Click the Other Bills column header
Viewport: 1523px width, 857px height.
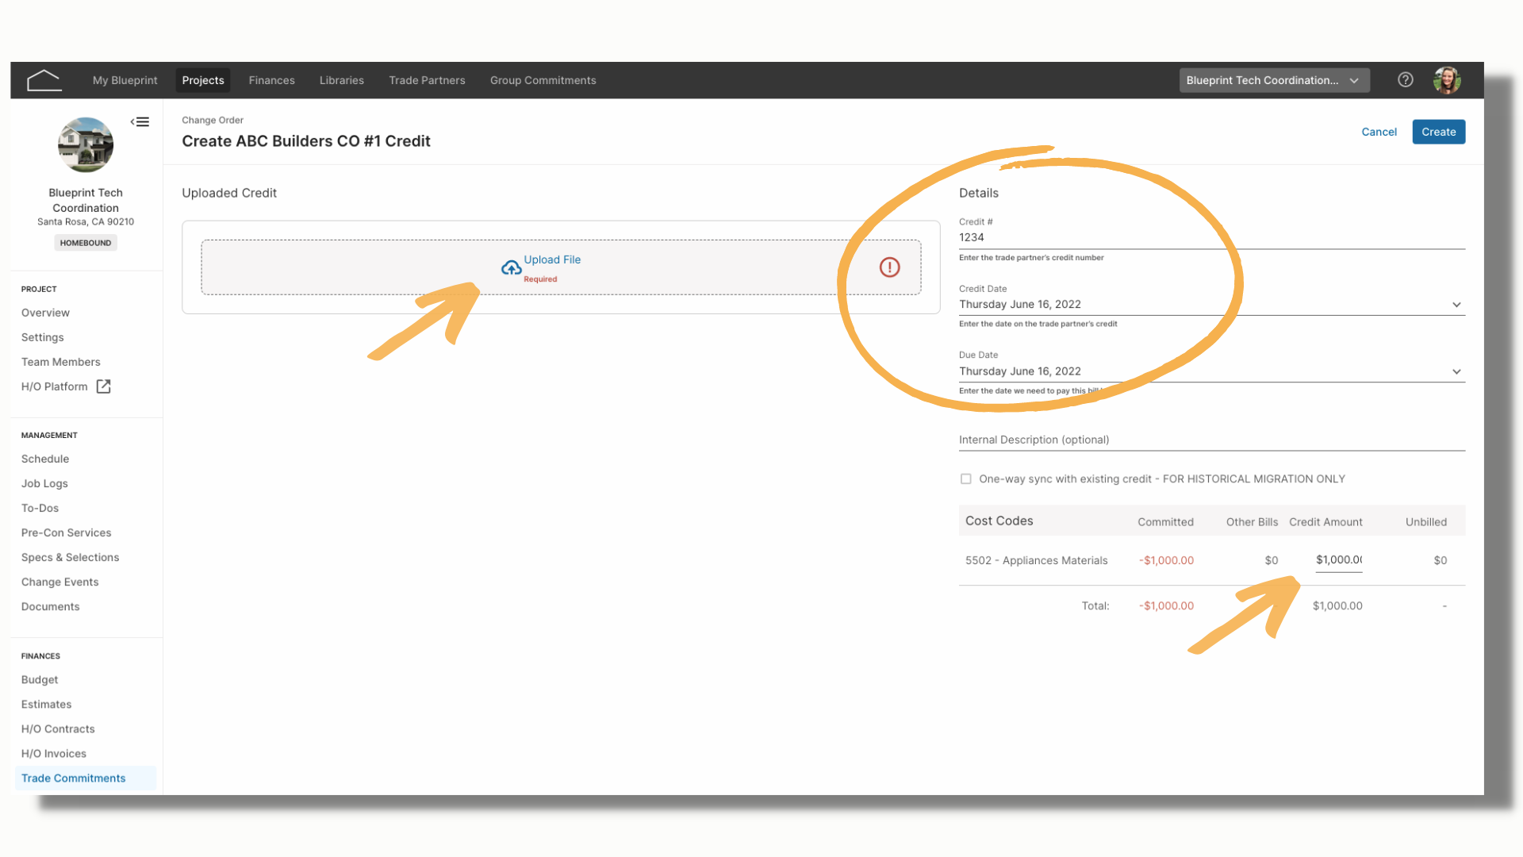(x=1252, y=521)
